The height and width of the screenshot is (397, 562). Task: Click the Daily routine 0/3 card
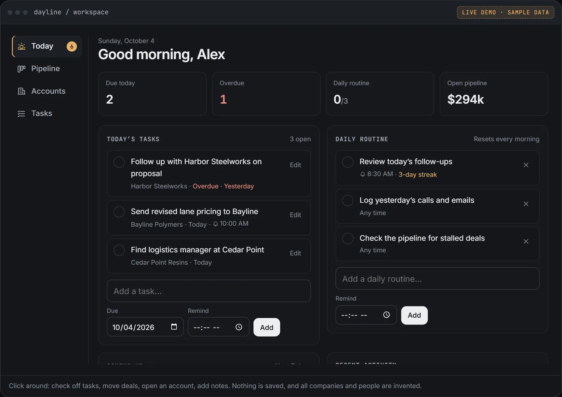click(x=380, y=94)
